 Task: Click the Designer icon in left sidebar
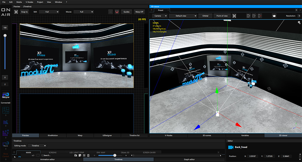6,94
